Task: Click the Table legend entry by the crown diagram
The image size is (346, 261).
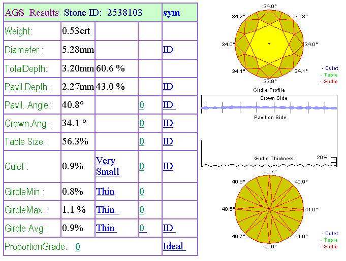Action: (329, 75)
